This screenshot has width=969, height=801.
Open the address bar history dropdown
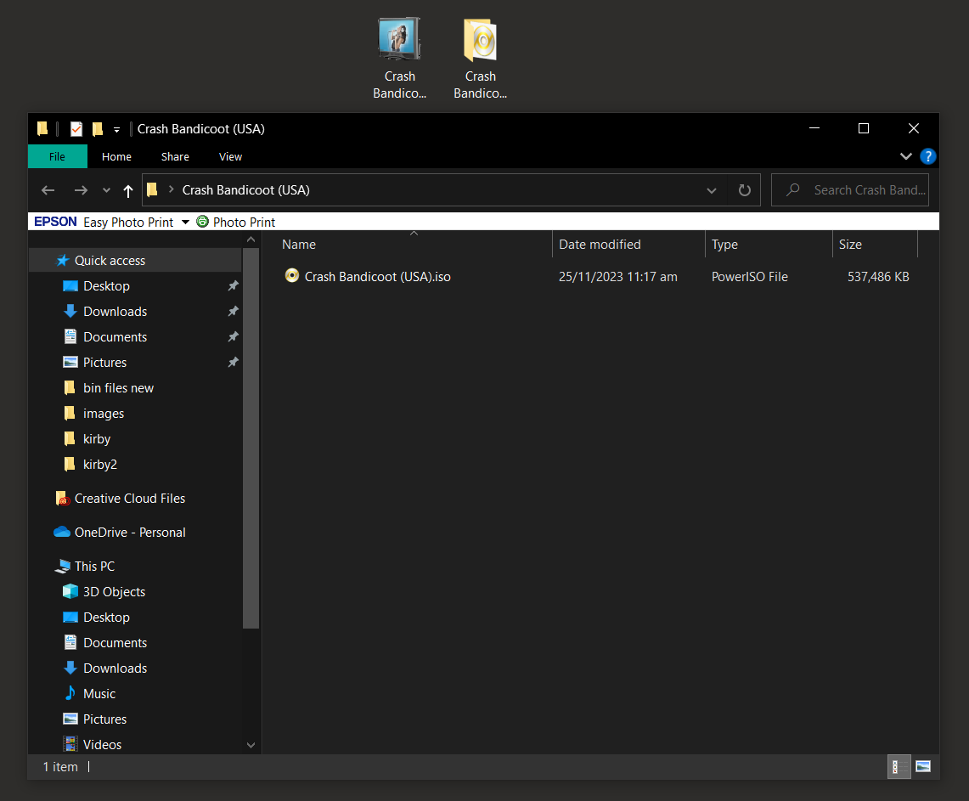point(712,189)
